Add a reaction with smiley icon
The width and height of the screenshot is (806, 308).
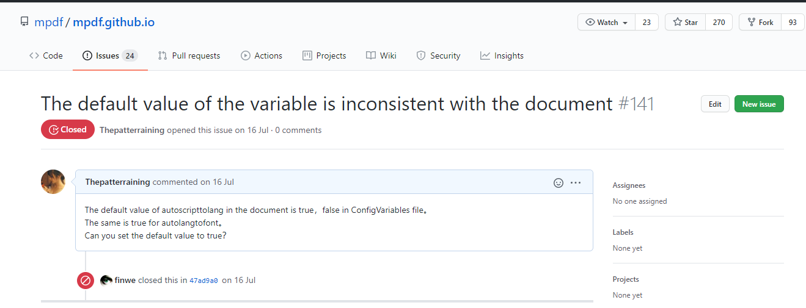558,182
